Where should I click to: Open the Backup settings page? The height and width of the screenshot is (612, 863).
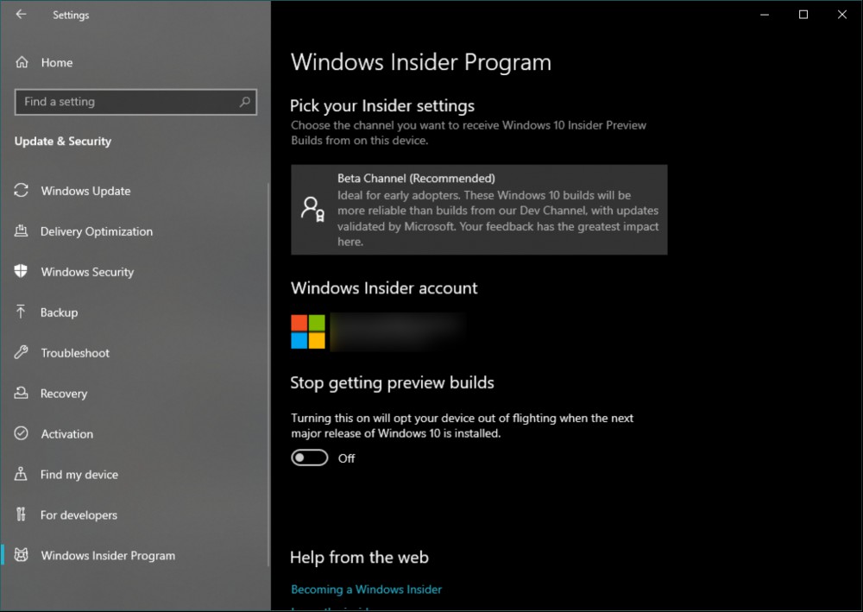click(x=135, y=312)
